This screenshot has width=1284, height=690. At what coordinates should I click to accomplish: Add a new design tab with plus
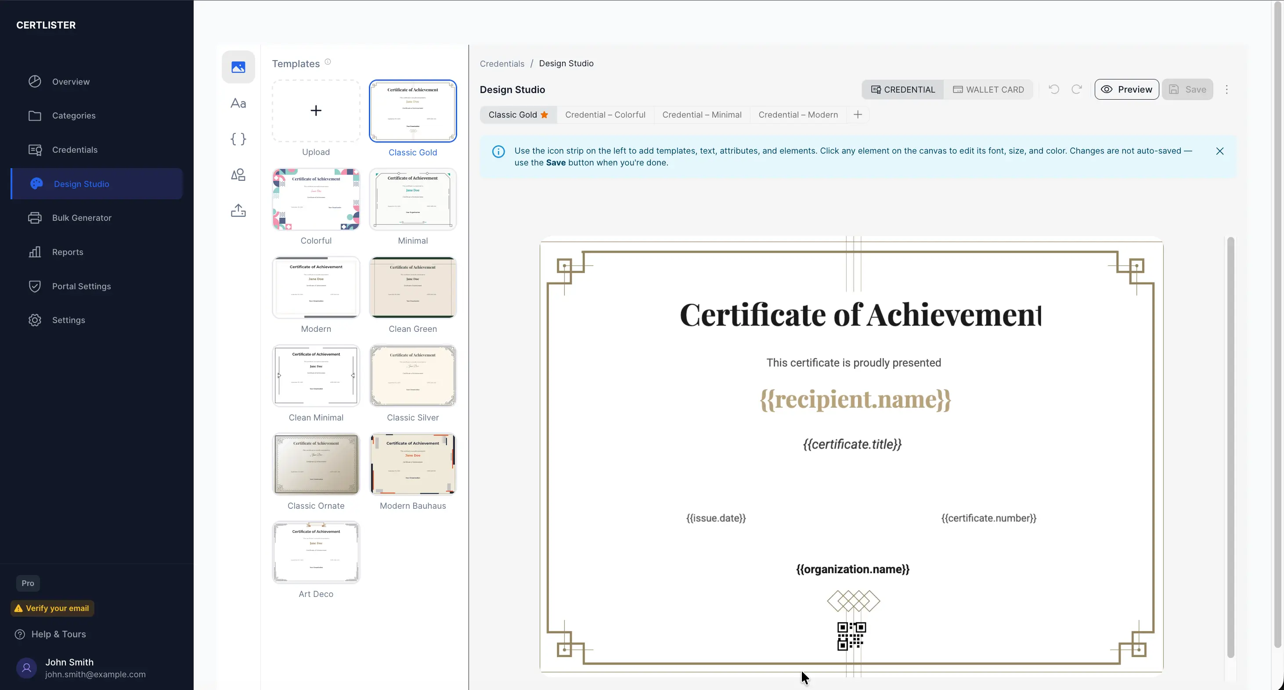[858, 114]
